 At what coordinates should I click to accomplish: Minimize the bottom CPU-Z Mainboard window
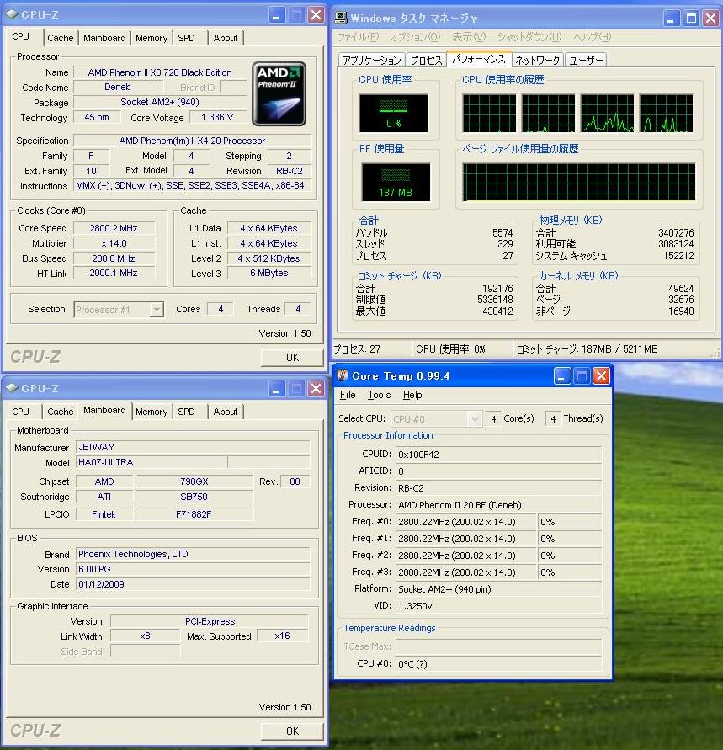click(x=276, y=388)
